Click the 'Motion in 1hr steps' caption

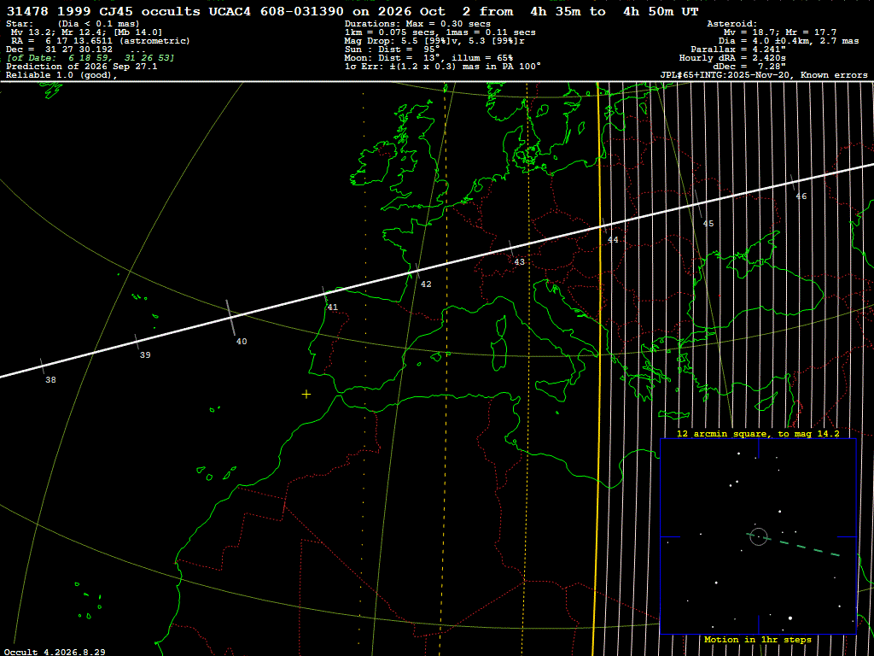pos(758,639)
